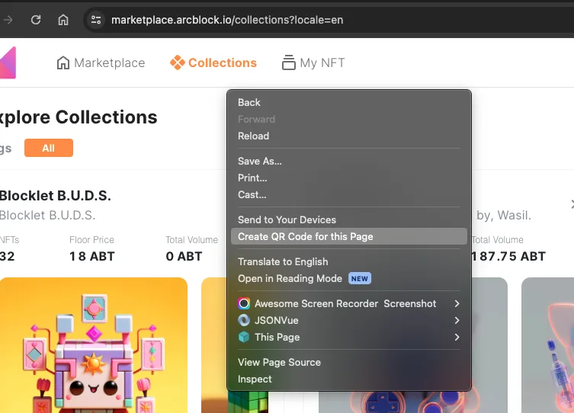Click the Floor Price label
574x413 pixels.
(x=91, y=240)
